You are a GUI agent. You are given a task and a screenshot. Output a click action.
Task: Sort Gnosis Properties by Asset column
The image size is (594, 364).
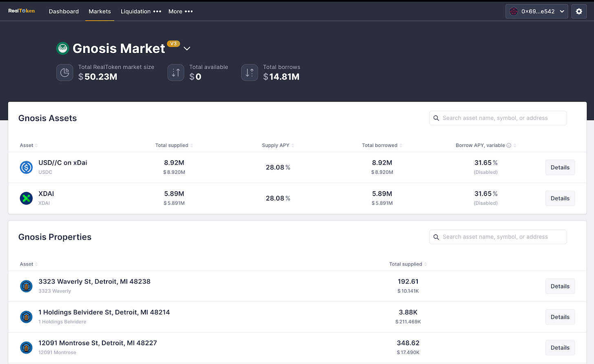click(x=29, y=264)
